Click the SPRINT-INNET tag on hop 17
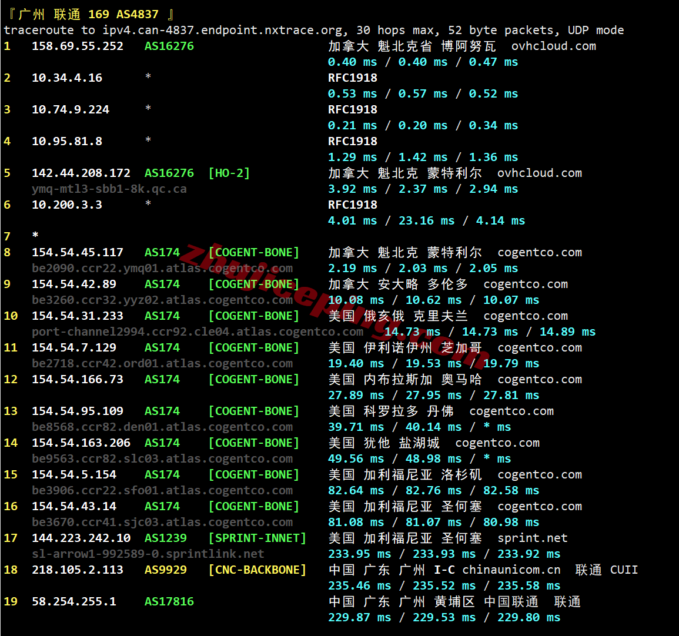The image size is (679, 636). click(x=257, y=538)
